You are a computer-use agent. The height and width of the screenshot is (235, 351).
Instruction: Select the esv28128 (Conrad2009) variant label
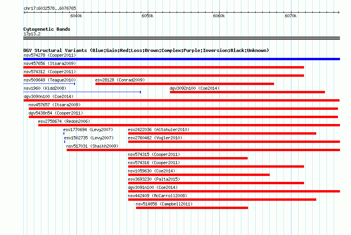point(120,80)
